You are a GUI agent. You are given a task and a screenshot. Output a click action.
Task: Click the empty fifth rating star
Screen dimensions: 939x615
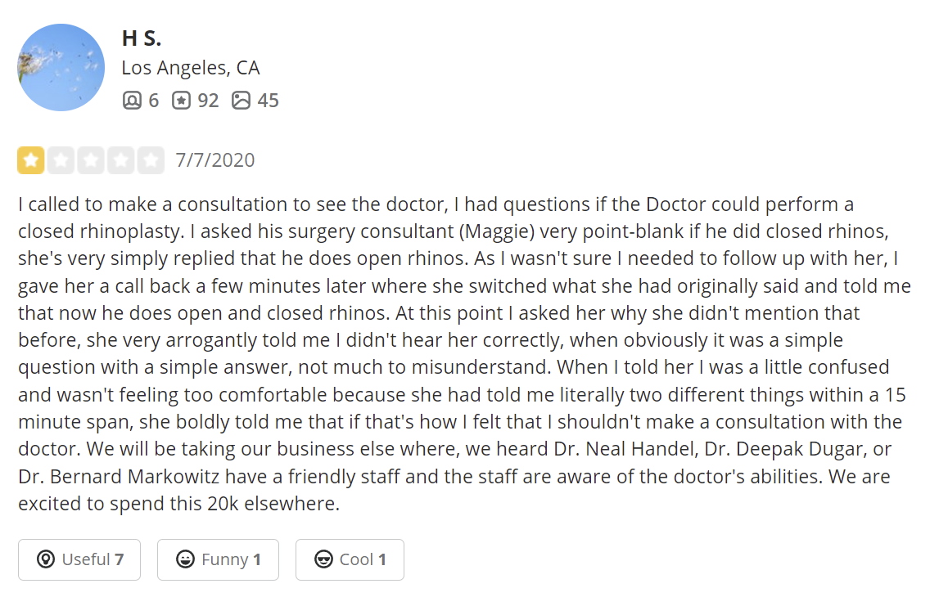(x=151, y=160)
